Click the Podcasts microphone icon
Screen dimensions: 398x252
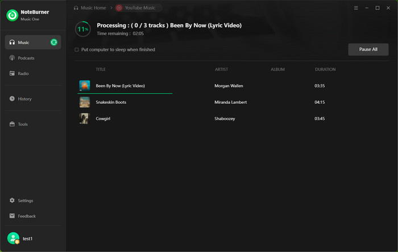pyautogui.click(x=12, y=58)
